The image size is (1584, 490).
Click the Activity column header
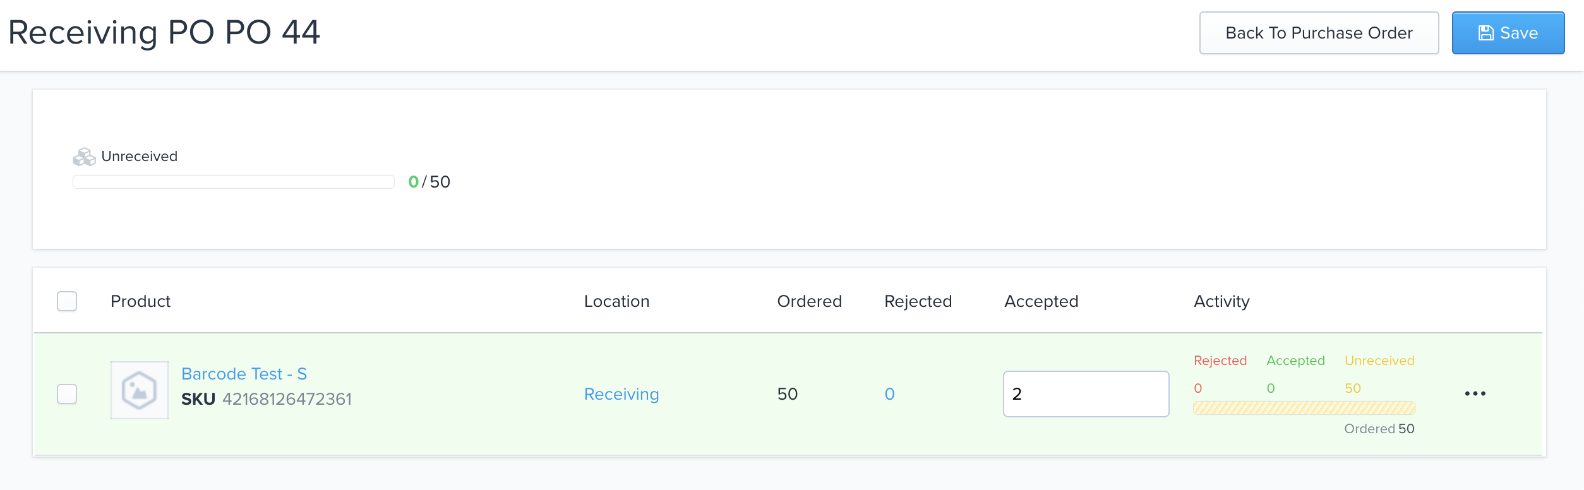pyautogui.click(x=1221, y=301)
